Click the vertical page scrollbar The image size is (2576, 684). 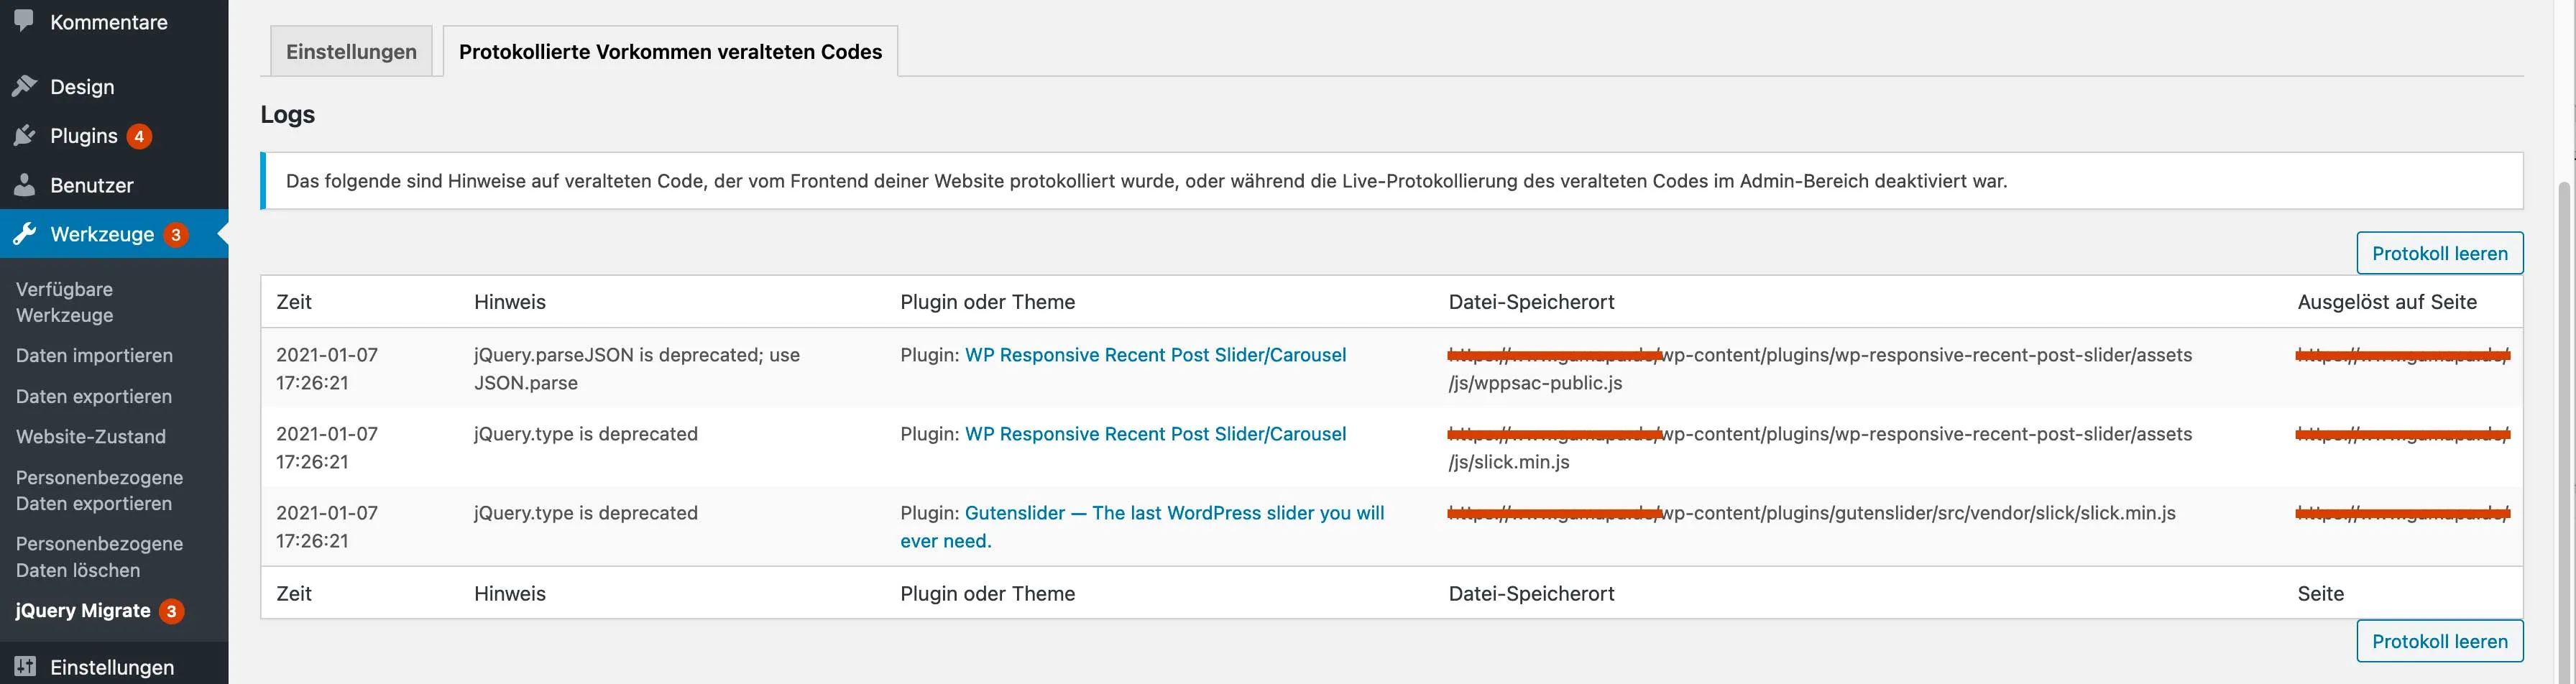(2566, 430)
